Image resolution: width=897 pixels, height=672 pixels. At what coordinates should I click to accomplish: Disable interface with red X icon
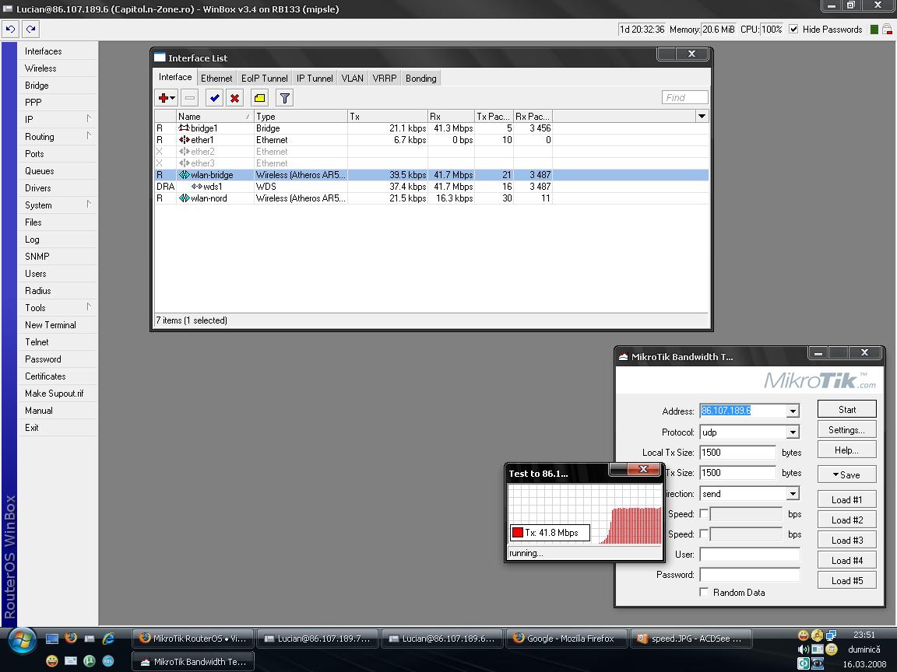click(x=234, y=98)
